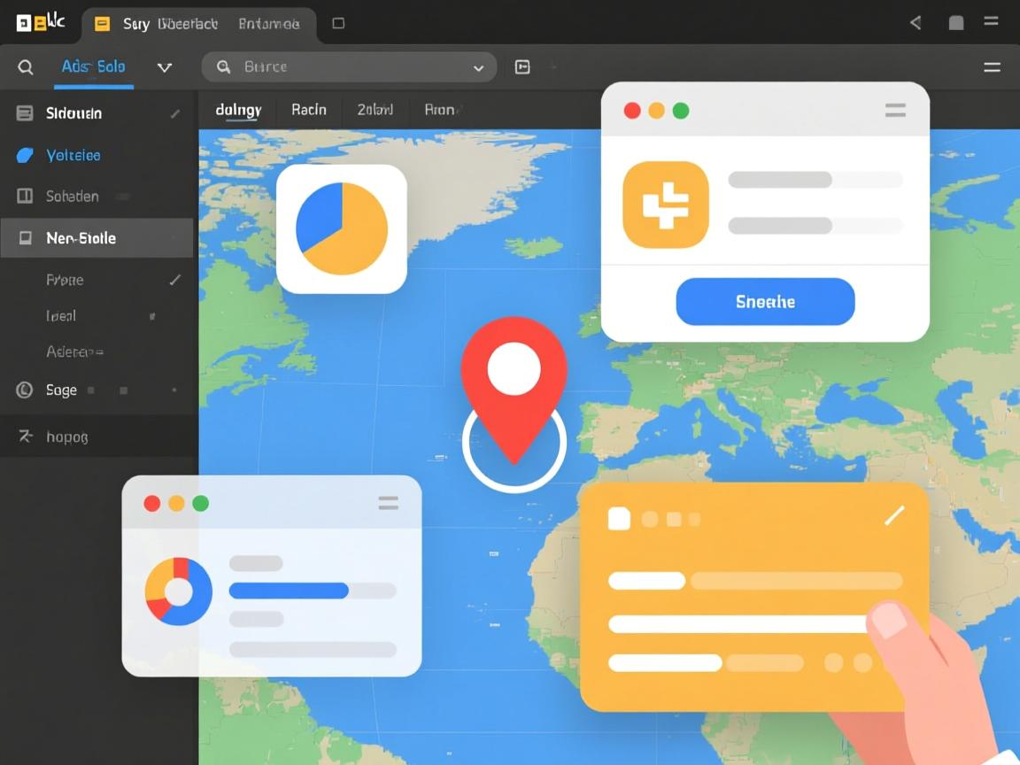Image resolution: width=1020 pixels, height=765 pixels.
Task: Click the edit pencil on orange card
Action: (x=894, y=516)
